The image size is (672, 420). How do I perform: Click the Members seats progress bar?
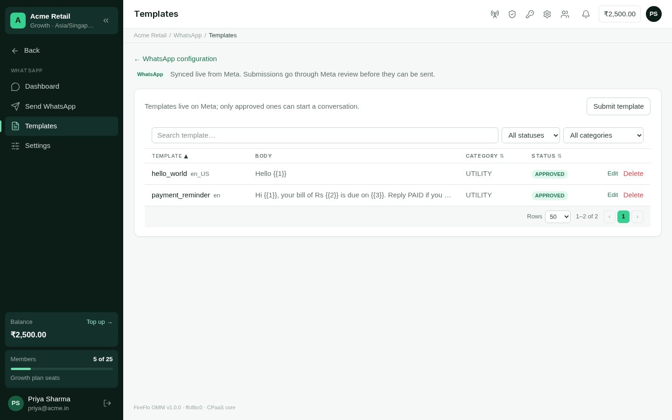point(62,369)
